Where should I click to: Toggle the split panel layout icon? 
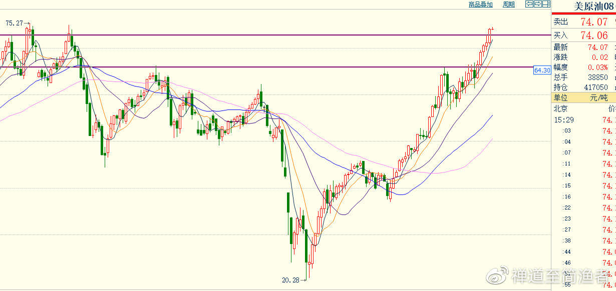pyautogui.click(x=546, y=4)
